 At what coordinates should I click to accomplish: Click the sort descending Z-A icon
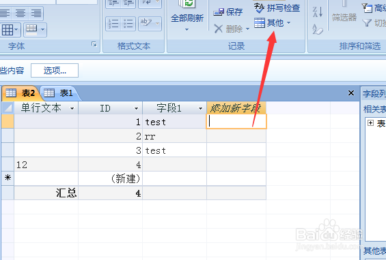(318, 12)
